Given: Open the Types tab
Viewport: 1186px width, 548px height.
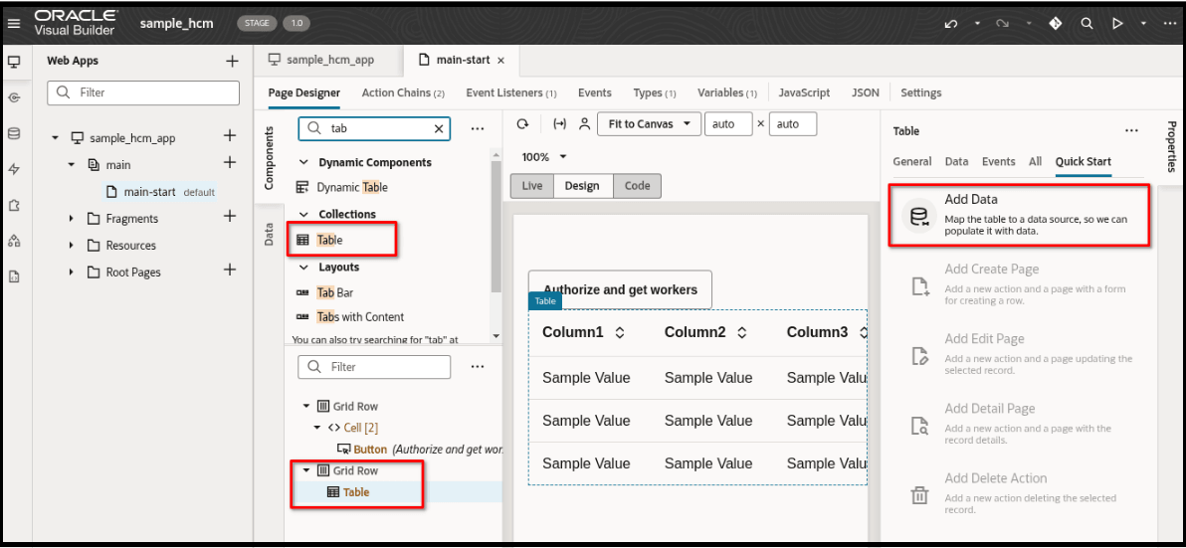Looking at the screenshot, I should (655, 92).
